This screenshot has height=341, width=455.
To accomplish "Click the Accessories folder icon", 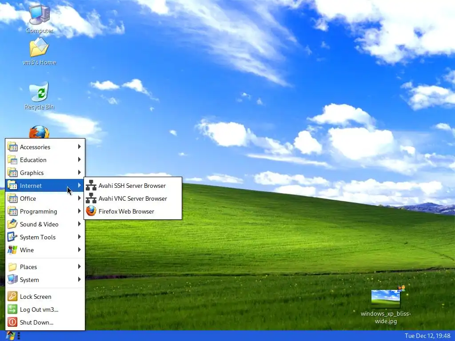I will pyautogui.click(x=12, y=147).
